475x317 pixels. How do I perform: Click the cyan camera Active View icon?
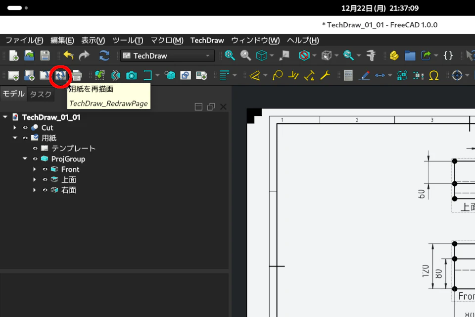131,75
